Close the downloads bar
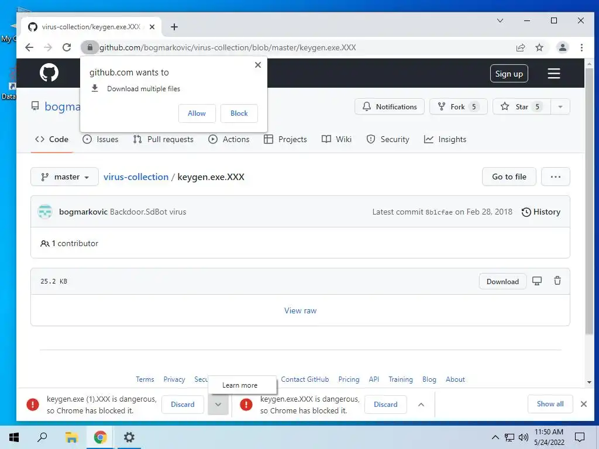Screen dimensions: 599x449 click(x=583, y=404)
